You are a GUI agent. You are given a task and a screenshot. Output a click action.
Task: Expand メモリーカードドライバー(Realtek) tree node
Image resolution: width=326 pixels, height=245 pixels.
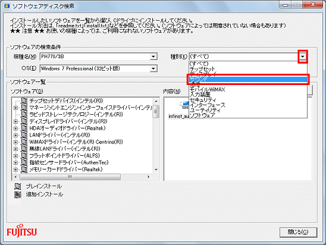pos(15,169)
